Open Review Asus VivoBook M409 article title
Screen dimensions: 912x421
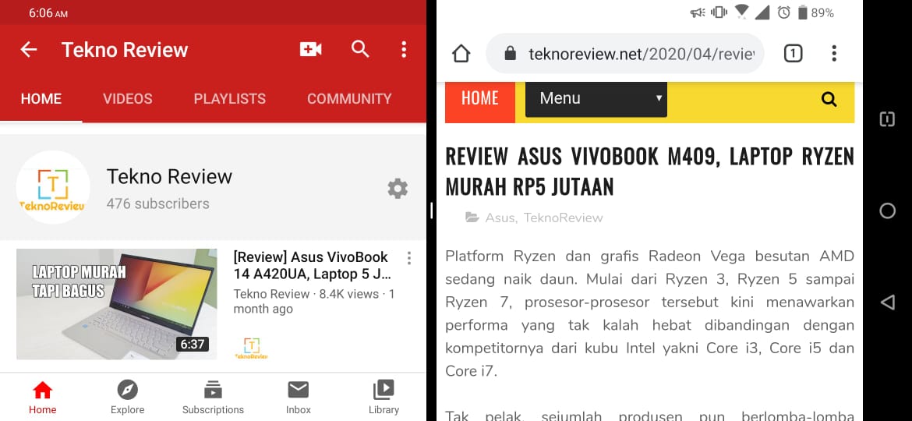pos(649,172)
